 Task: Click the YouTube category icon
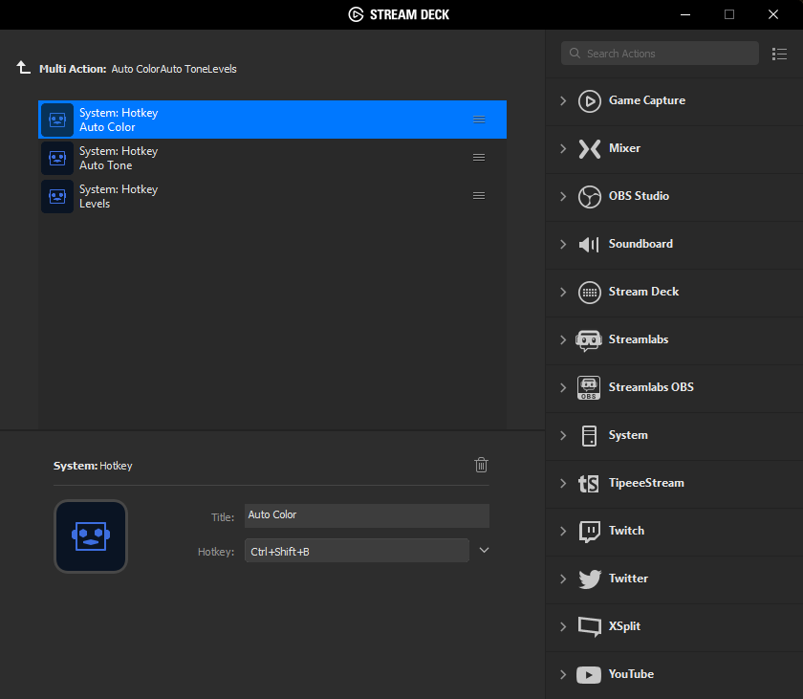pos(589,674)
